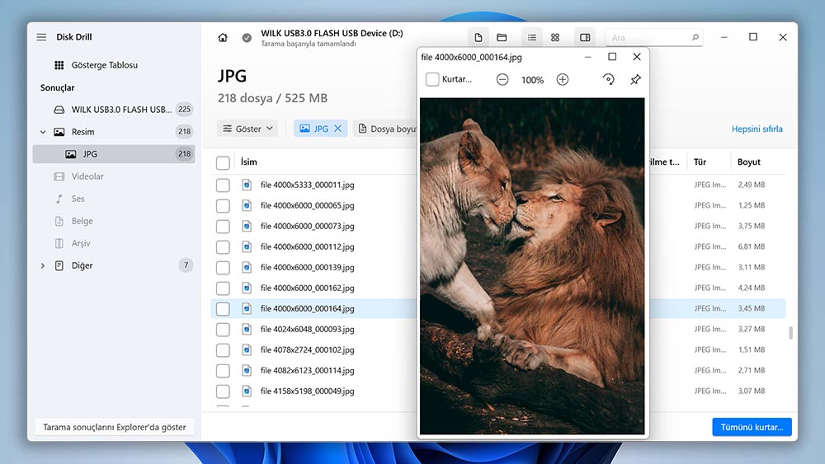
Task: Check file 4000x6000_000162.jpg
Action: pyautogui.click(x=223, y=288)
